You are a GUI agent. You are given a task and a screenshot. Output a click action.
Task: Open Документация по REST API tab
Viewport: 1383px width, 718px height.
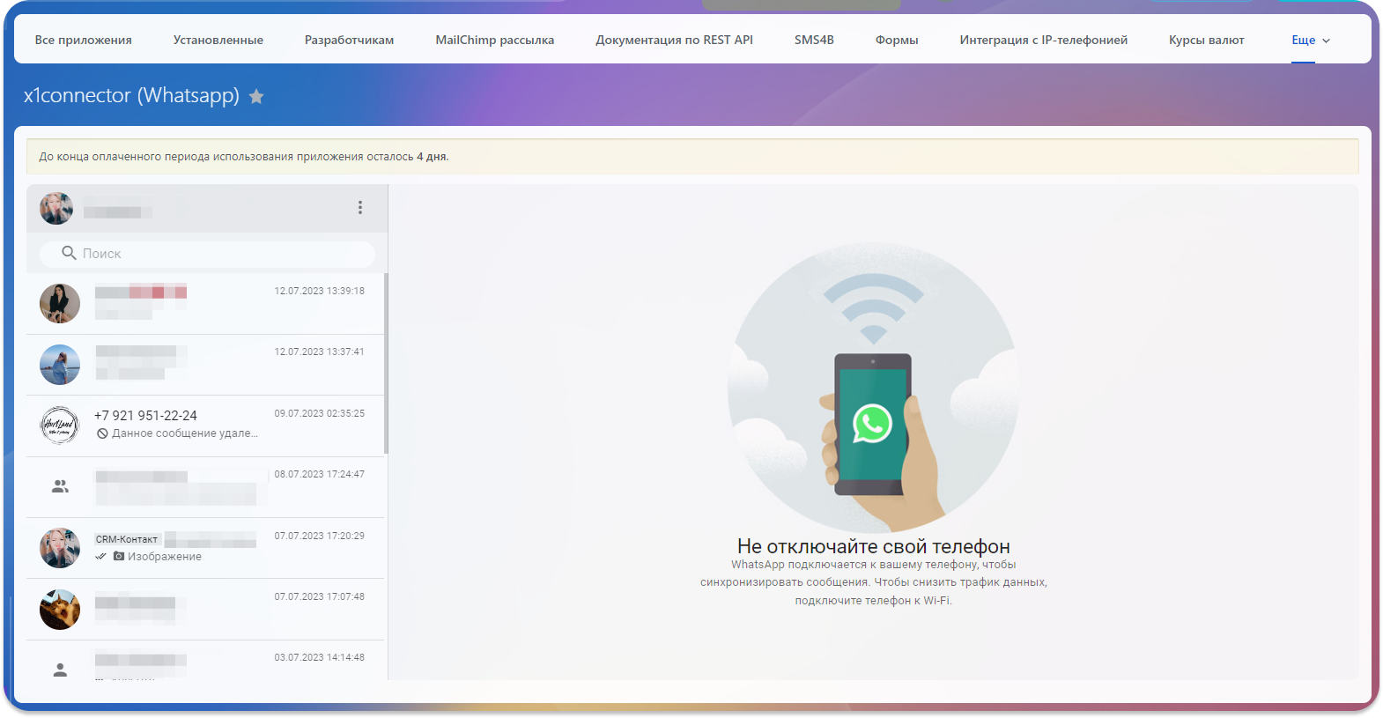675,41
